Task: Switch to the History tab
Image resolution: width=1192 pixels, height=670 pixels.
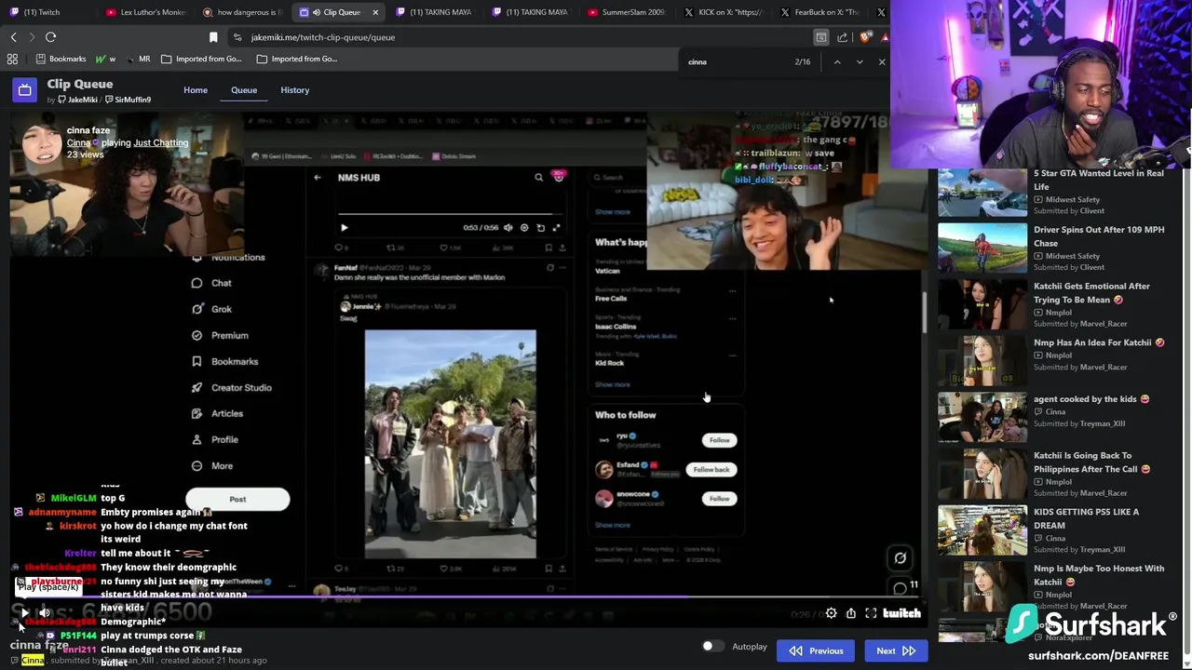Action: tap(295, 90)
